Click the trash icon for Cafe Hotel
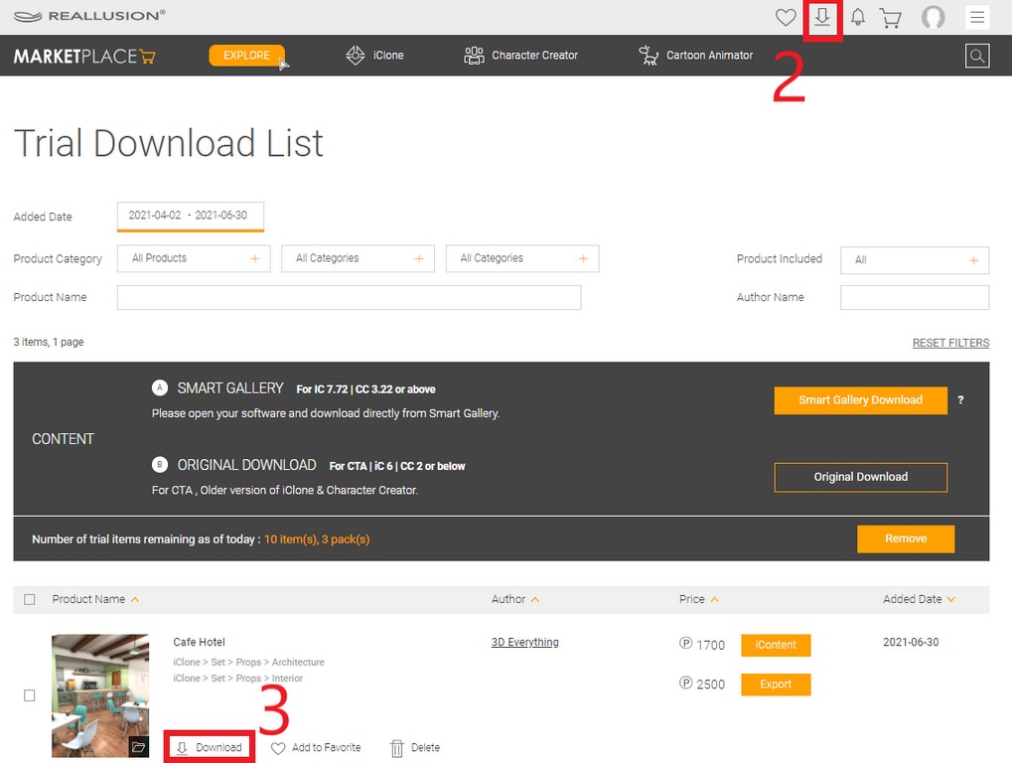 tap(397, 748)
